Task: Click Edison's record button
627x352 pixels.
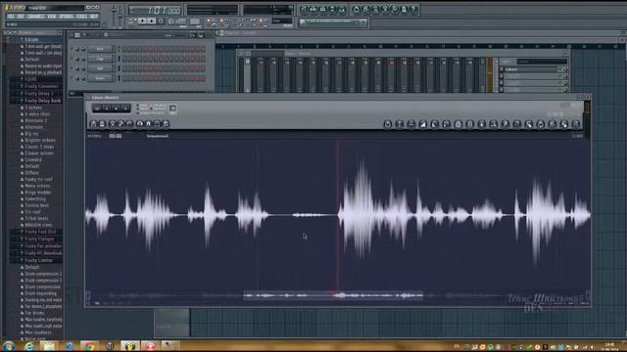Action: pos(125,109)
